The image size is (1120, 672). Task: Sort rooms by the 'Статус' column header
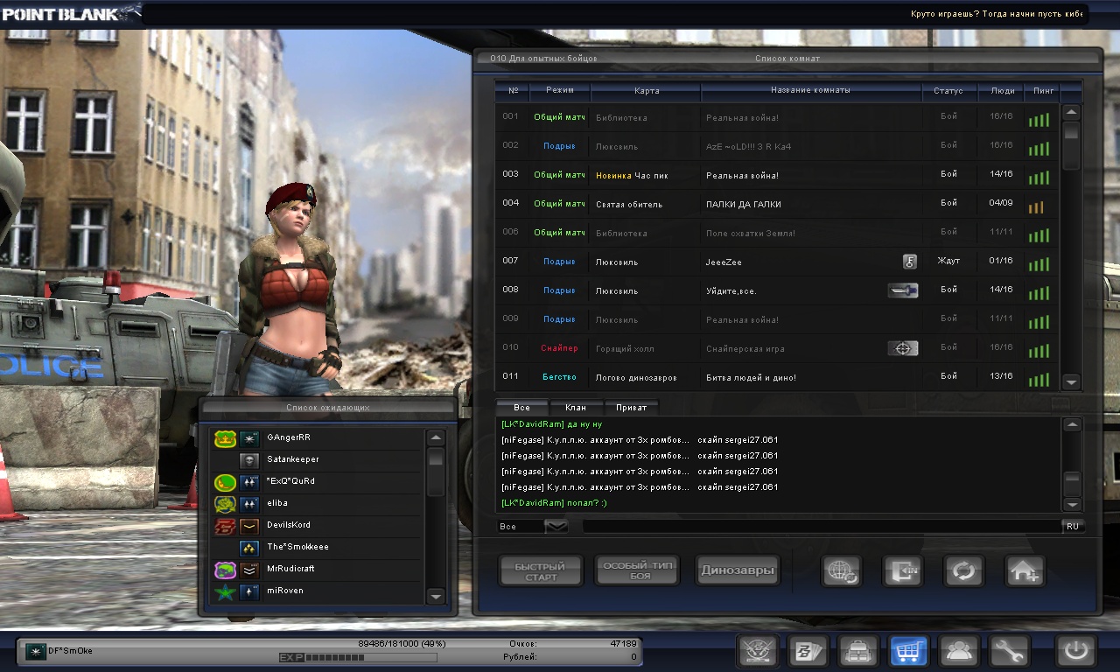(x=948, y=90)
